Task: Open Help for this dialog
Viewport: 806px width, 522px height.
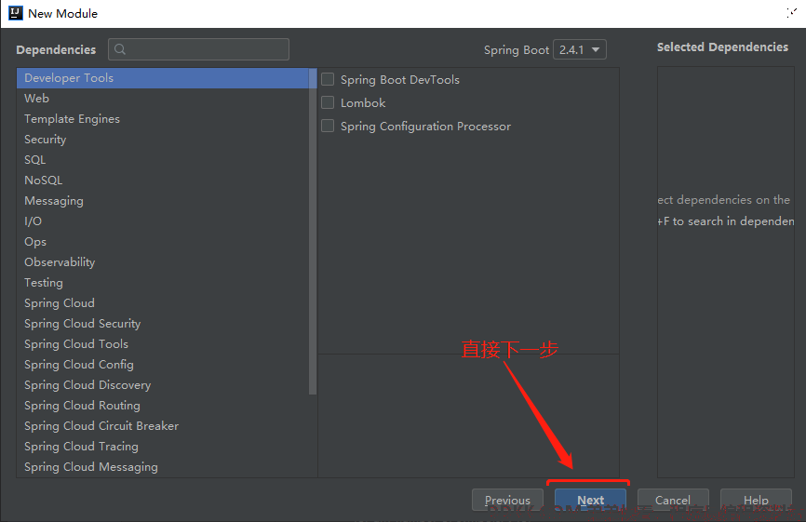Action: (756, 500)
